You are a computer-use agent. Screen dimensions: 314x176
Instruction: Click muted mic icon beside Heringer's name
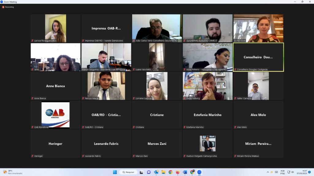pyautogui.click(x=32, y=156)
